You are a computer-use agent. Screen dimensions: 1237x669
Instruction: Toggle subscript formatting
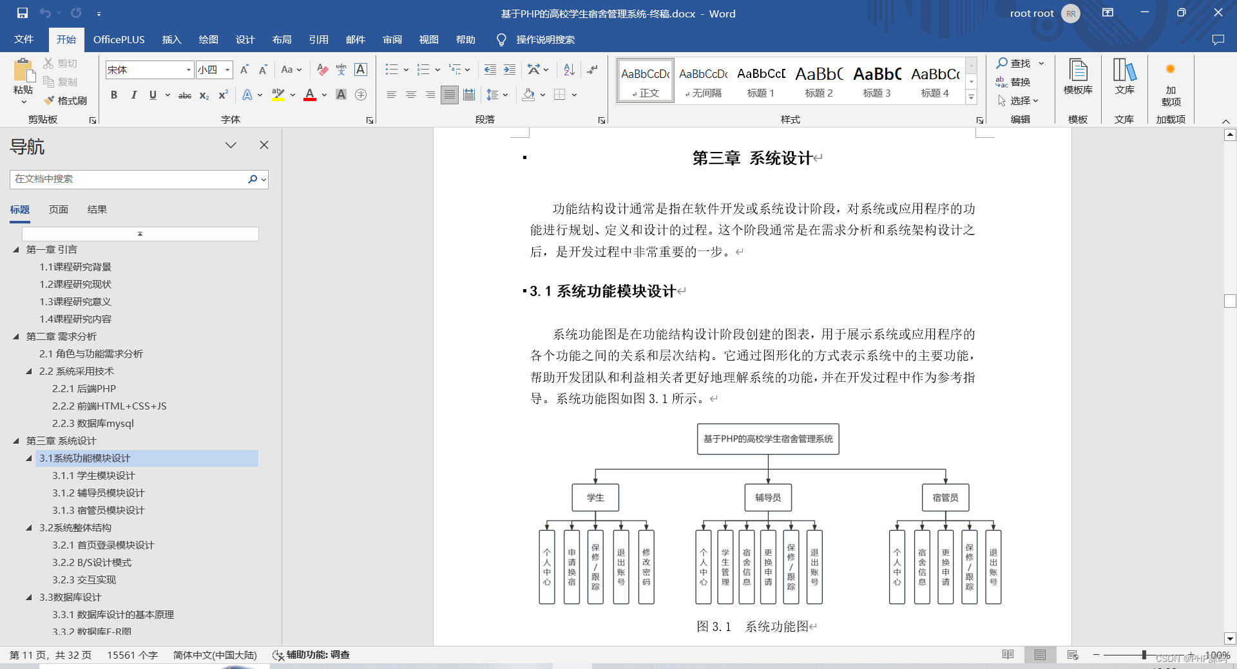pyautogui.click(x=204, y=95)
